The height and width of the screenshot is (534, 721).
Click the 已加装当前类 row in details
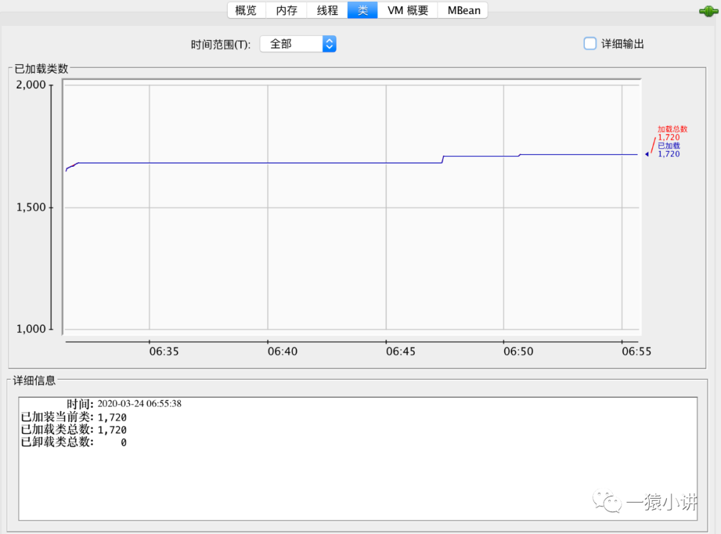tap(73, 417)
